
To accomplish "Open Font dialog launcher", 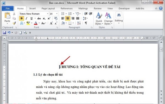I will point(57,27).
